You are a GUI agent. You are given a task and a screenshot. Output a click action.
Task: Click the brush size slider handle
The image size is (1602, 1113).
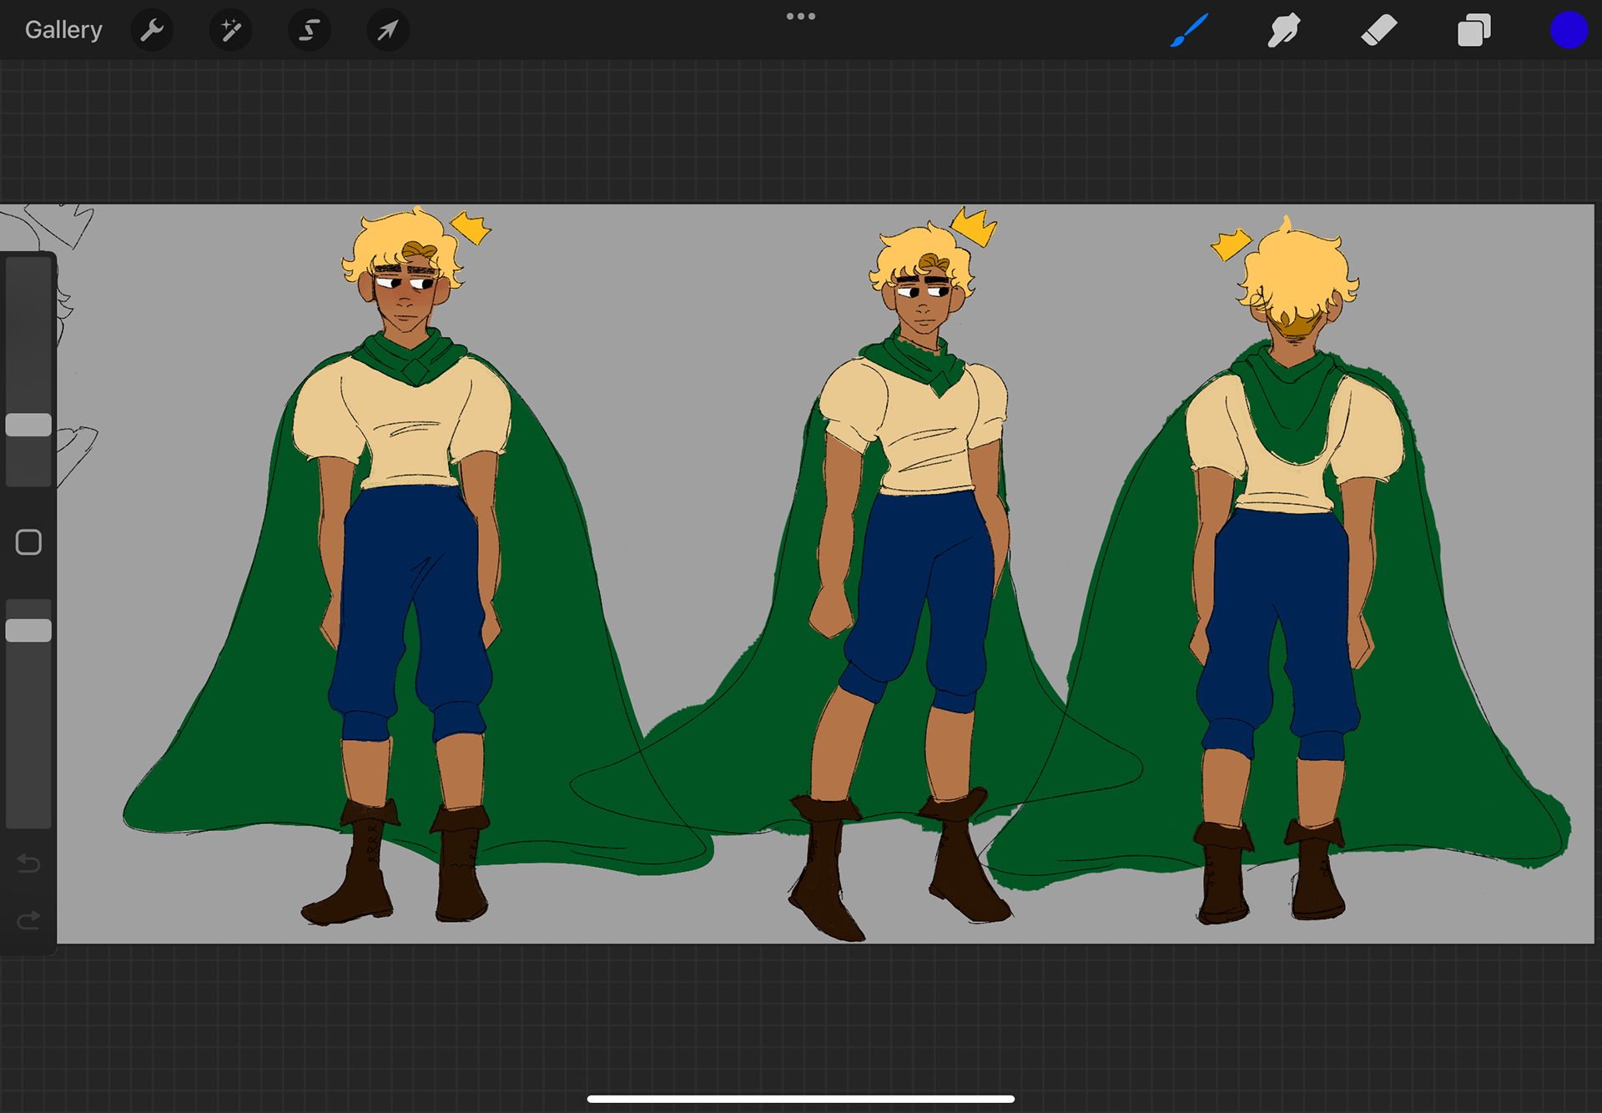[x=28, y=425]
